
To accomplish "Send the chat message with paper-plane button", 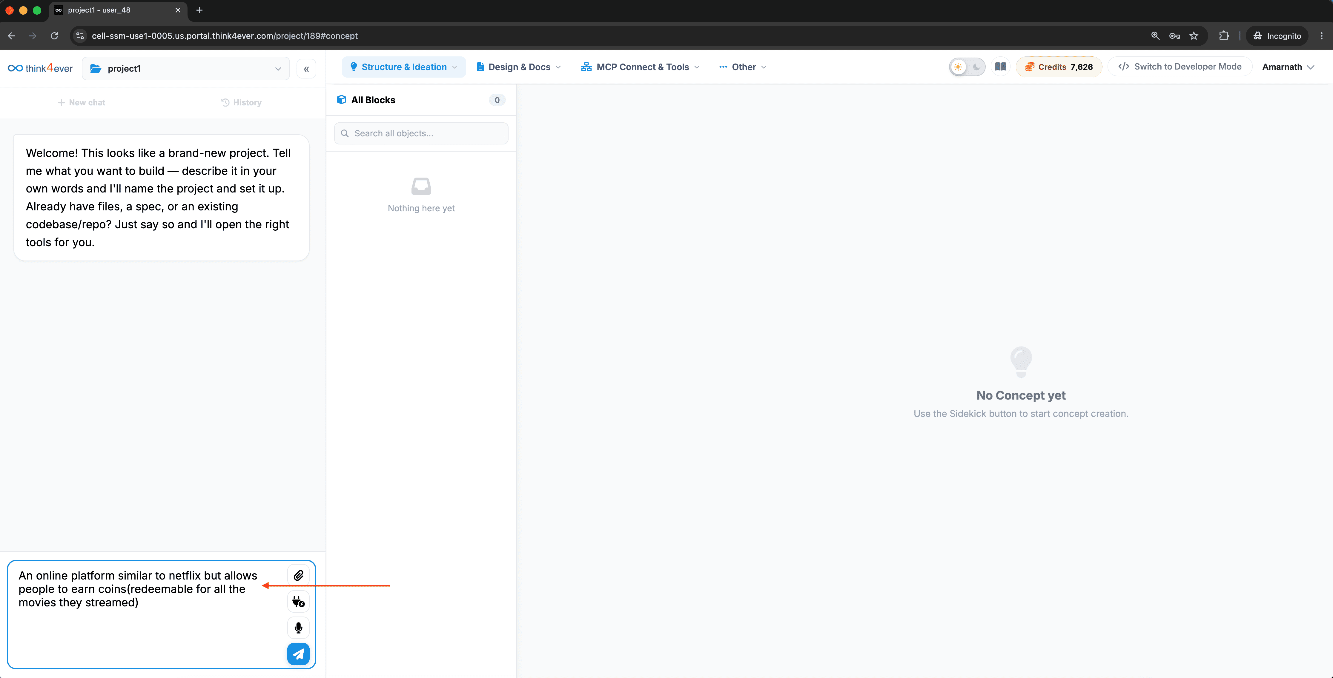I will [299, 654].
